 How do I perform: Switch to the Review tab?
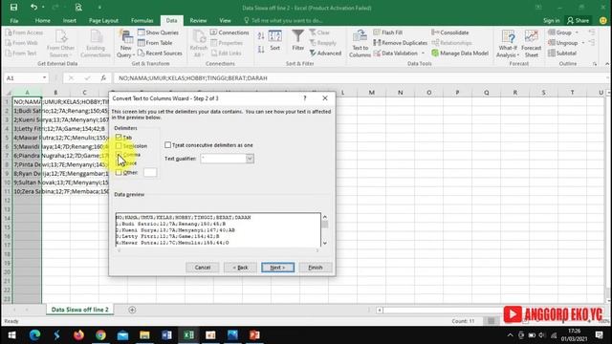pos(198,21)
